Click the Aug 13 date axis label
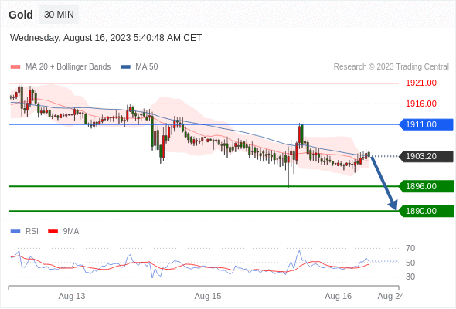 [x=72, y=296]
